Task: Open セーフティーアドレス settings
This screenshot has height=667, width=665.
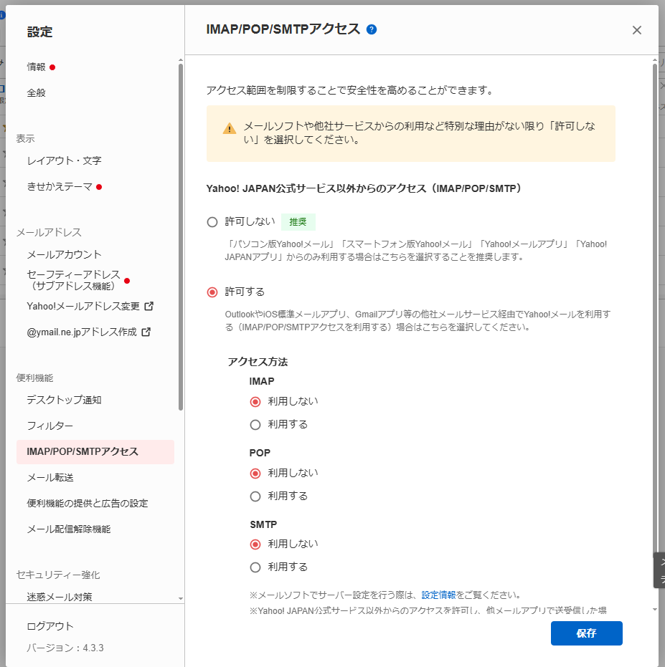Action: (x=72, y=280)
